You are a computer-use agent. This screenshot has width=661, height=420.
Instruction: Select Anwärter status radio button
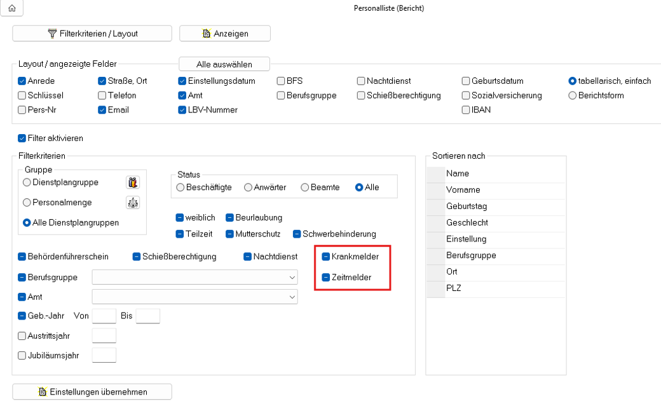tap(249, 187)
